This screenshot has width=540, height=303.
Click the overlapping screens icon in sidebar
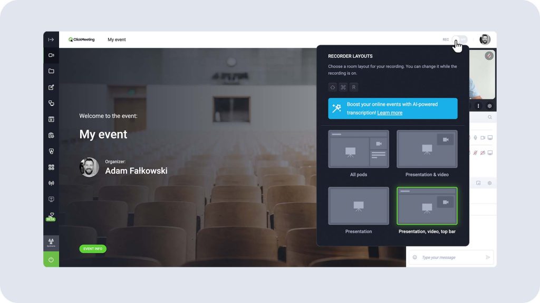tap(51, 103)
